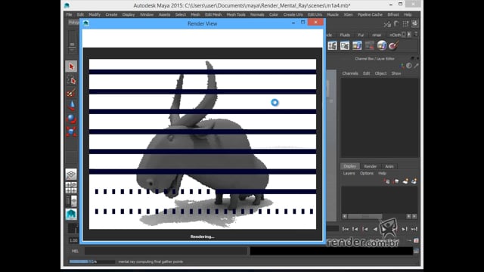Open the File menu

pyautogui.click(x=69, y=14)
